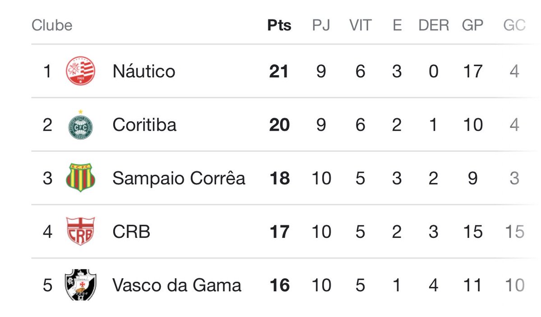
Task: Open the CRB team name link
Action: (131, 232)
